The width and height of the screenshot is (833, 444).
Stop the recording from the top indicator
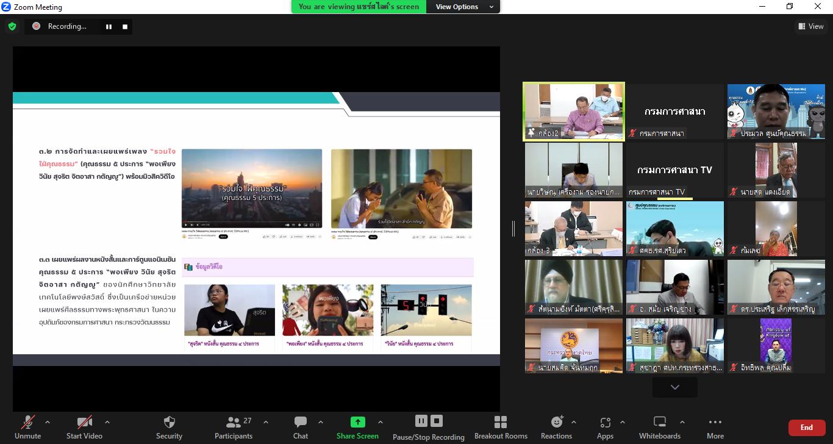click(125, 26)
